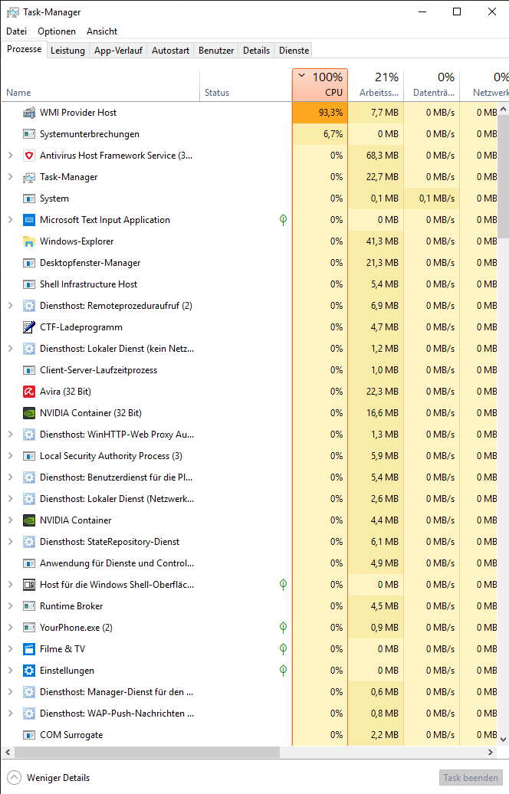
Task: Open the Ansicht menu
Action: click(102, 31)
